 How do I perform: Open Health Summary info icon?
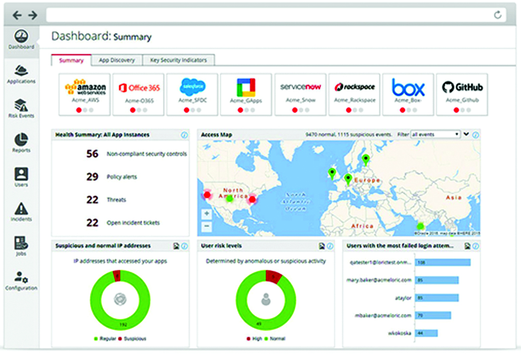[x=184, y=135]
